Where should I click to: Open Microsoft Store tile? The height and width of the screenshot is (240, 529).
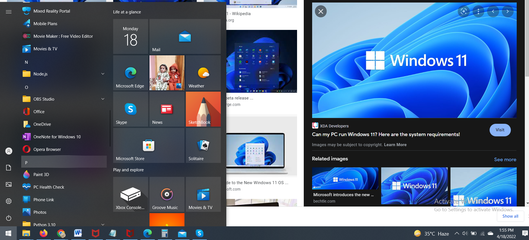coord(149,145)
